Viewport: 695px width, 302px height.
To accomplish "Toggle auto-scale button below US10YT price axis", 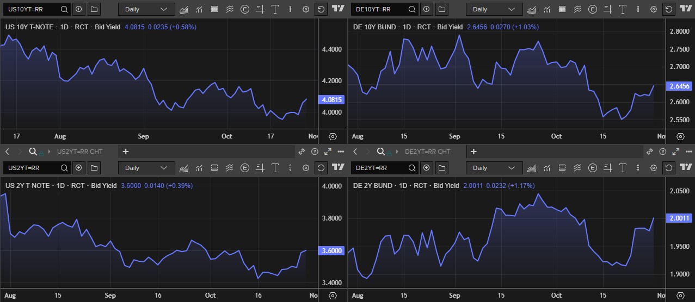I will tap(333, 136).
